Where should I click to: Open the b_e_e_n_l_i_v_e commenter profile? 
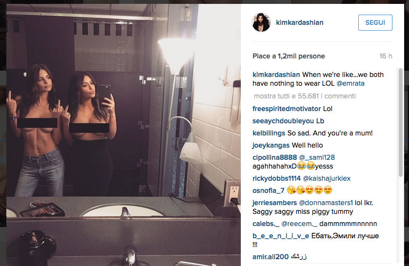281,236
